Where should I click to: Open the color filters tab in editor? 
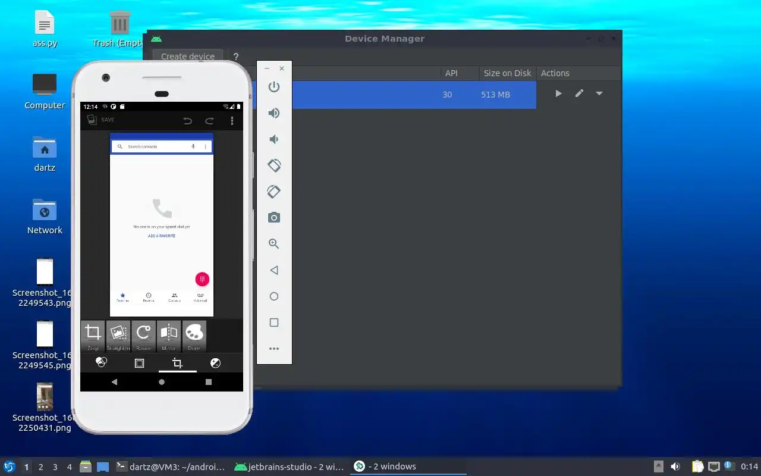(101, 362)
